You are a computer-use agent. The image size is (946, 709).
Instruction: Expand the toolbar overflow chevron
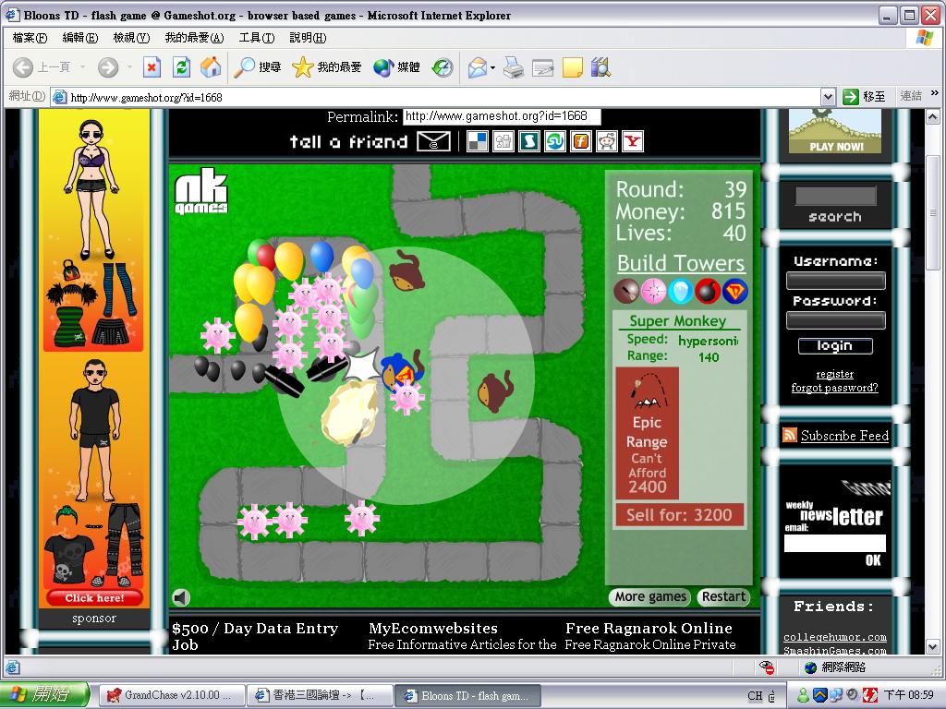(935, 93)
